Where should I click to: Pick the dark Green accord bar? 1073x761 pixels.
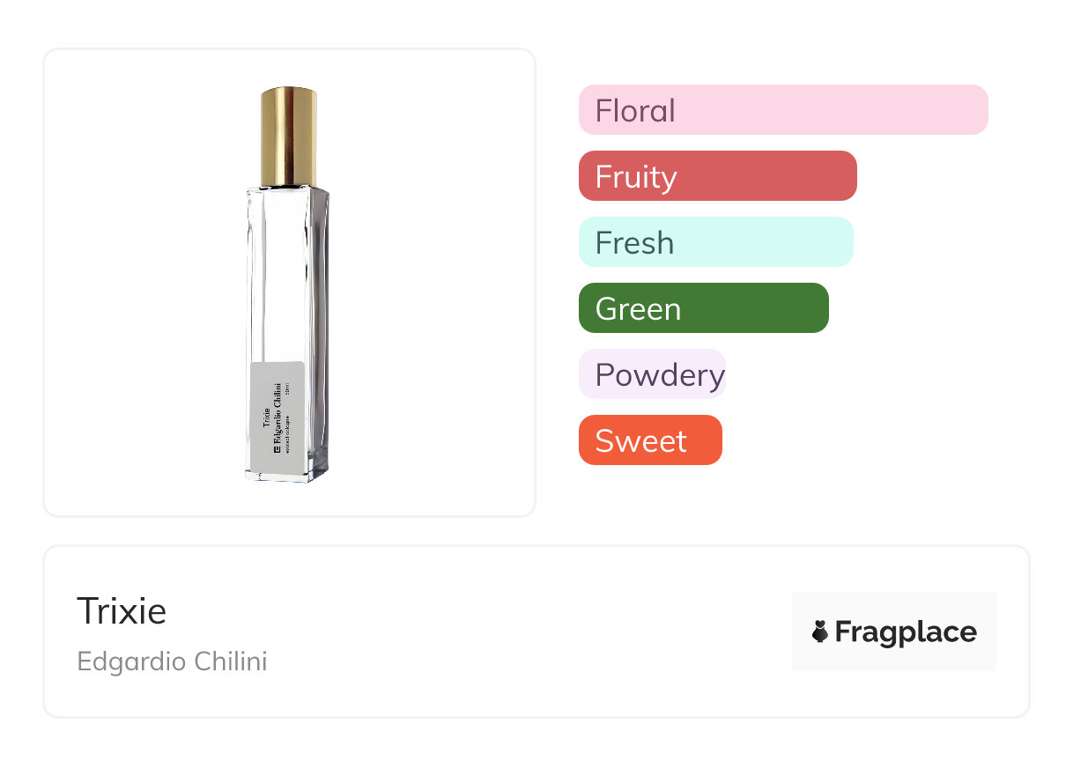click(x=703, y=308)
